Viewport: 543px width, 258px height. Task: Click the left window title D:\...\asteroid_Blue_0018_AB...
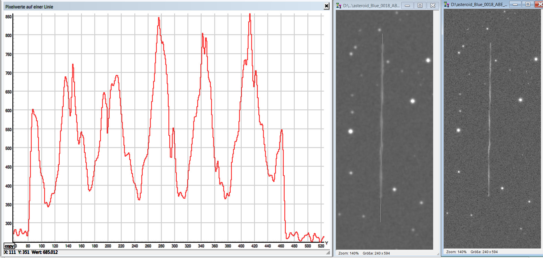[371, 5]
